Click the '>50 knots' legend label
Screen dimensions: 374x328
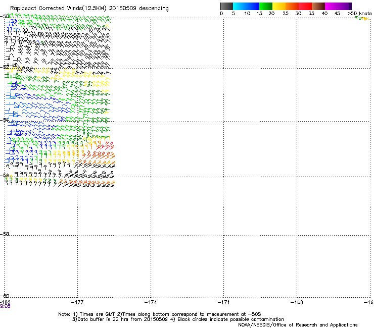tap(359, 14)
